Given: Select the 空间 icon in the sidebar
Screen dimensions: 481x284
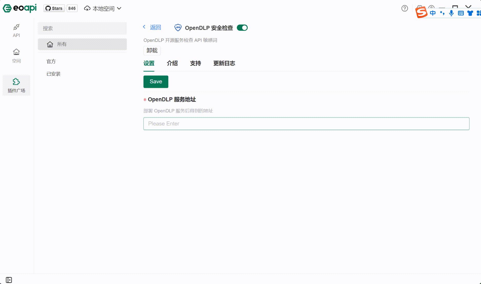Looking at the screenshot, I should pos(16,55).
